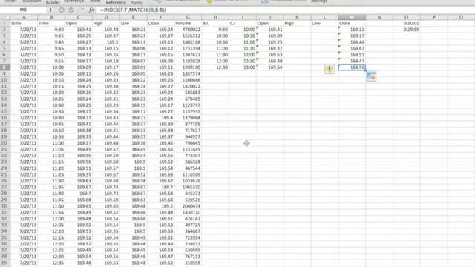This screenshot has width=475, height=267.
Task: Click time cell 11:55 in column B
Action: point(51,212)
